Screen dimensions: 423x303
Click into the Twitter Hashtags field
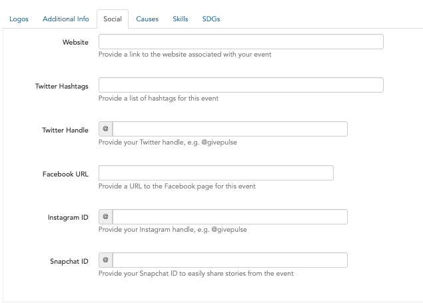(x=241, y=85)
